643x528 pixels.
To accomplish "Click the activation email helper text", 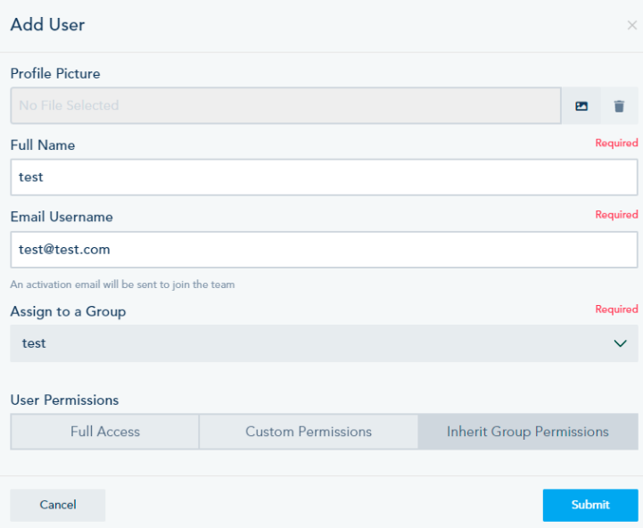I will coord(122,285).
